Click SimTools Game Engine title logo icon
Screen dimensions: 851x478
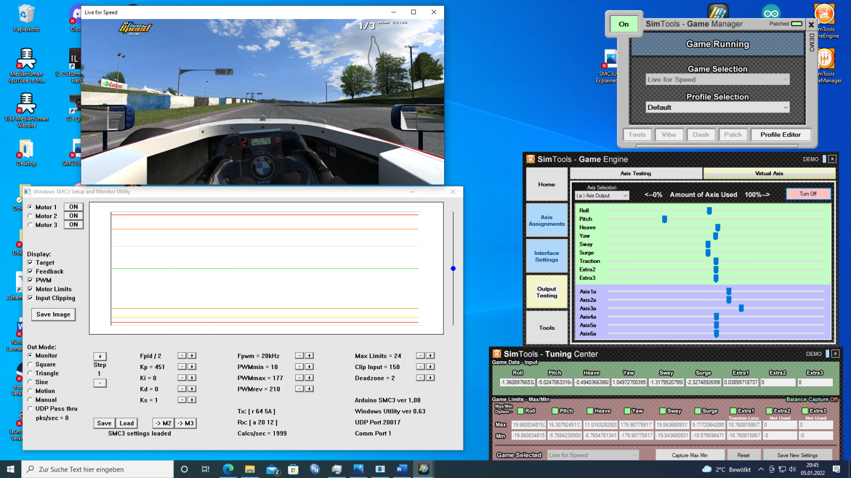click(x=531, y=159)
